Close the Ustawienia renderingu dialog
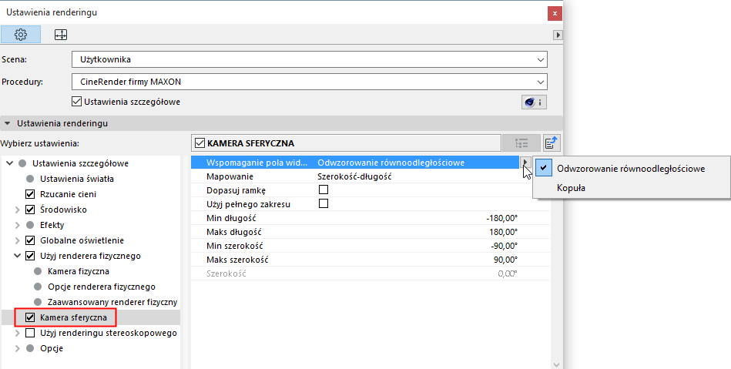This screenshot has width=731, height=369. [555, 14]
